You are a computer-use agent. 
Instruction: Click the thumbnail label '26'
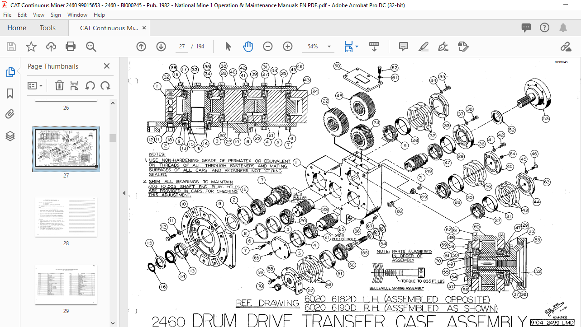pos(66,108)
